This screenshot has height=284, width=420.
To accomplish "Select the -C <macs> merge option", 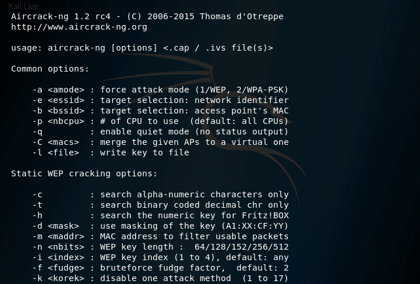I will coord(160,142).
